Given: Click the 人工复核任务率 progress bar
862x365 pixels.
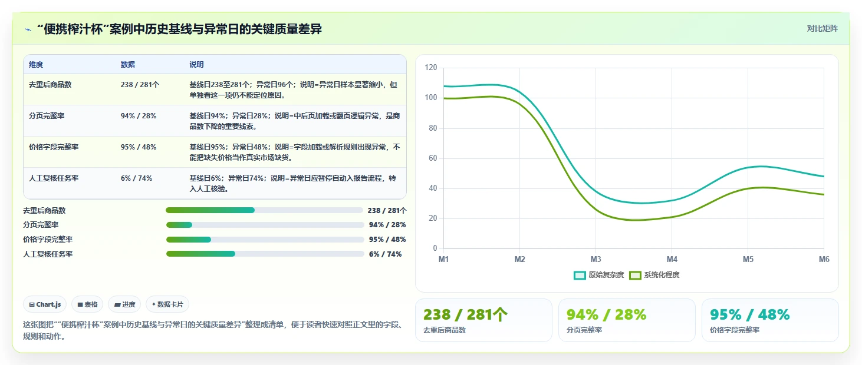Looking at the screenshot, I should (x=265, y=254).
